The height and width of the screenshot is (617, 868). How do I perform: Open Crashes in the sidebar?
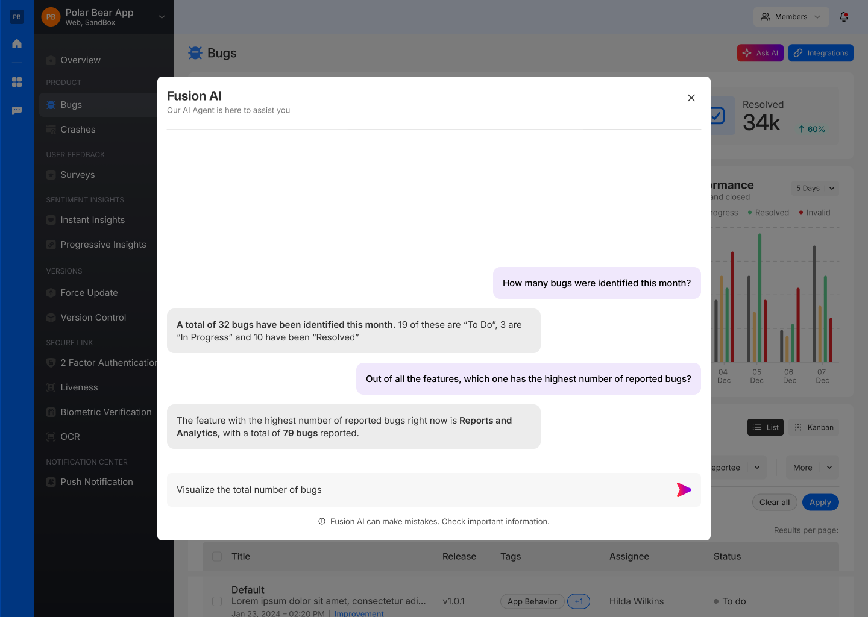point(78,130)
